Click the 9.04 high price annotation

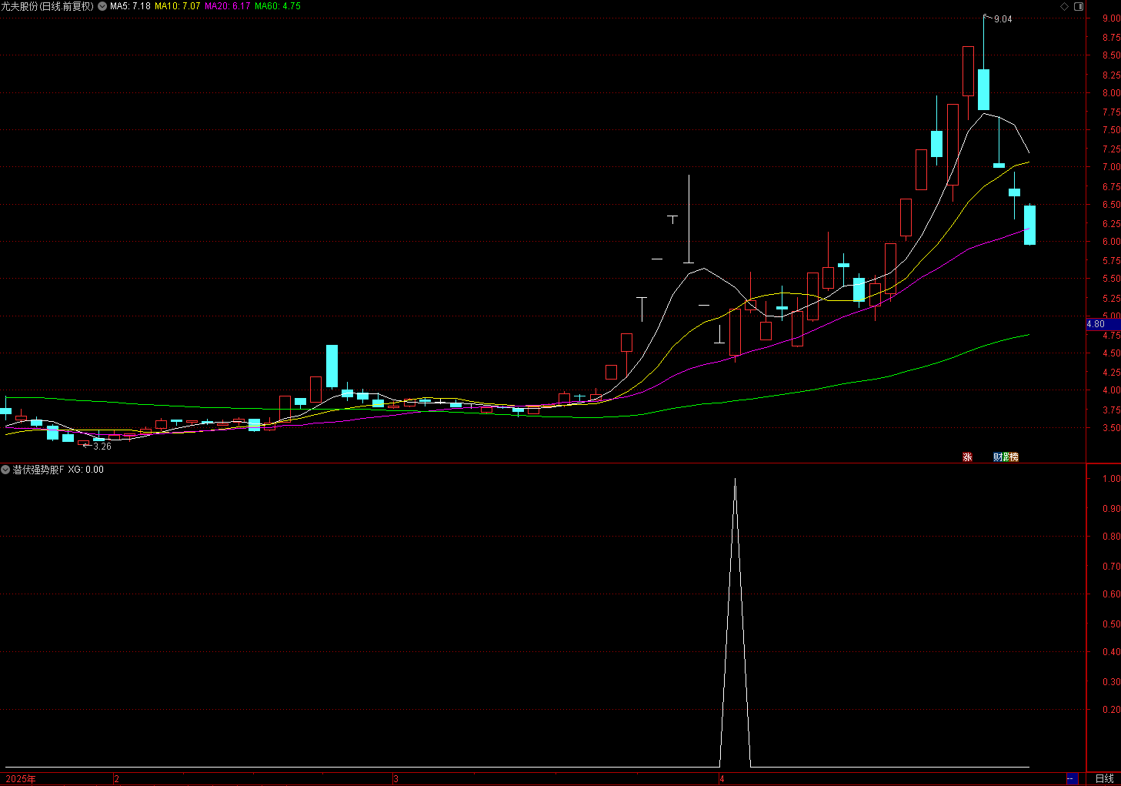[1003, 19]
